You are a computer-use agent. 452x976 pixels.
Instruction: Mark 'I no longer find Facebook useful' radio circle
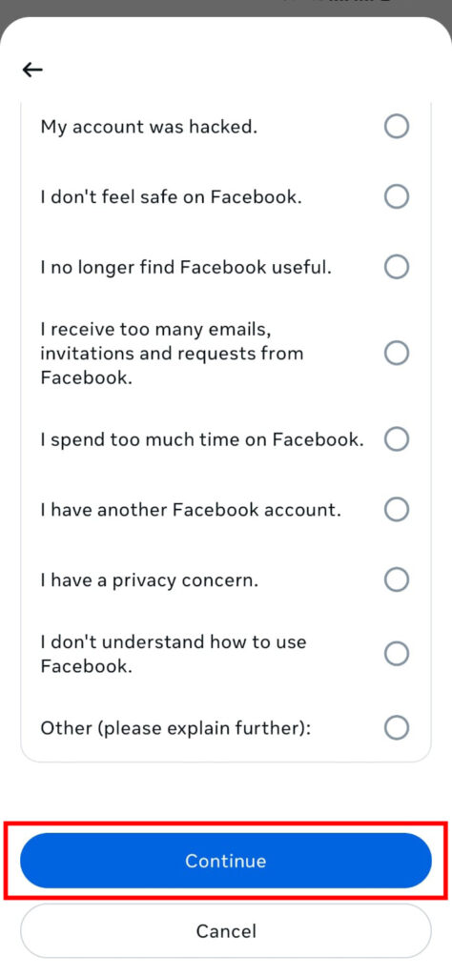pos(396,267)
